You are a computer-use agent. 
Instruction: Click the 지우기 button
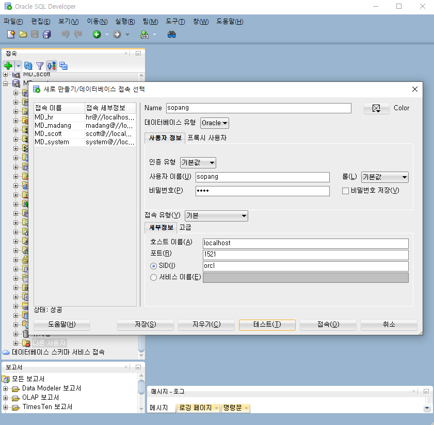tap(206, 325)
